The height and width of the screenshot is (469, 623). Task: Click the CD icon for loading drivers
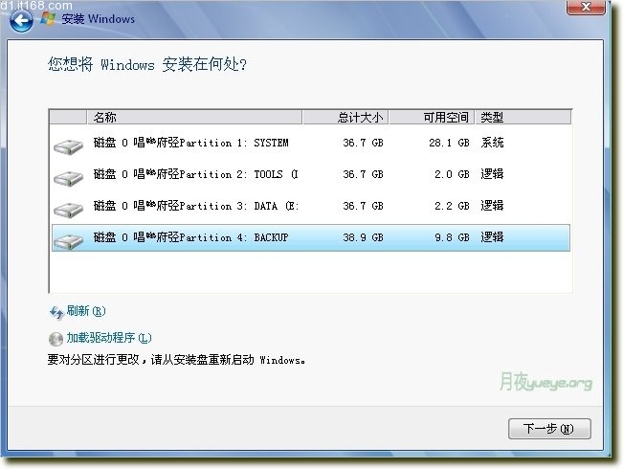tap(56, 339)
